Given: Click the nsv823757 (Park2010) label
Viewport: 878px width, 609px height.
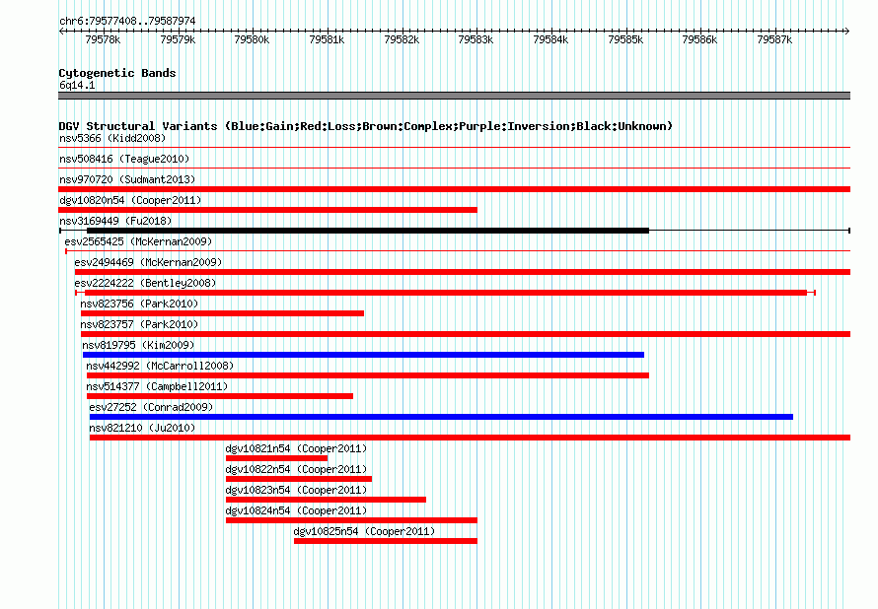Looking at the screenshot, I should pyautogui.click(x=139, y=324).
